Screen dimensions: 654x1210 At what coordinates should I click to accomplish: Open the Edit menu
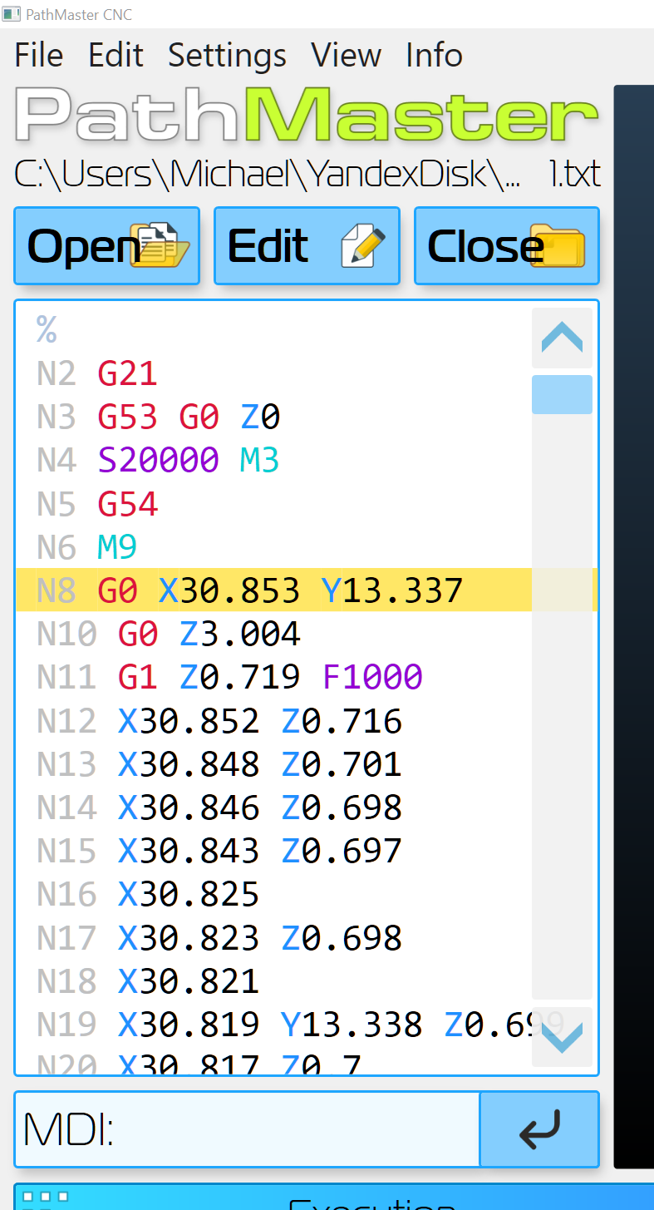(116, 56)
